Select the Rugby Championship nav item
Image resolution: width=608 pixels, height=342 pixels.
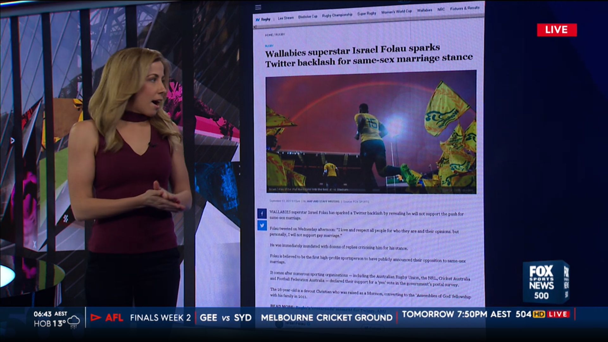coord(337,15)
